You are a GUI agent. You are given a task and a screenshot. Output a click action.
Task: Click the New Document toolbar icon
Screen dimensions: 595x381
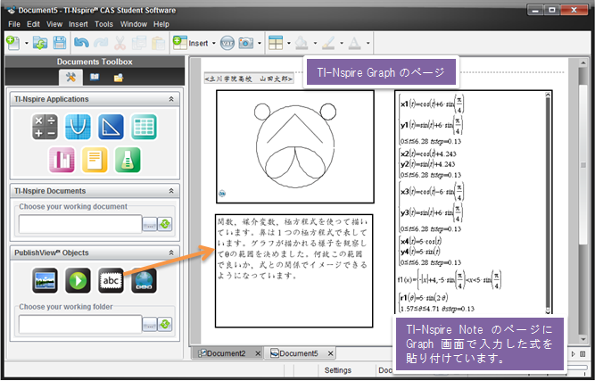pos(13,43)
